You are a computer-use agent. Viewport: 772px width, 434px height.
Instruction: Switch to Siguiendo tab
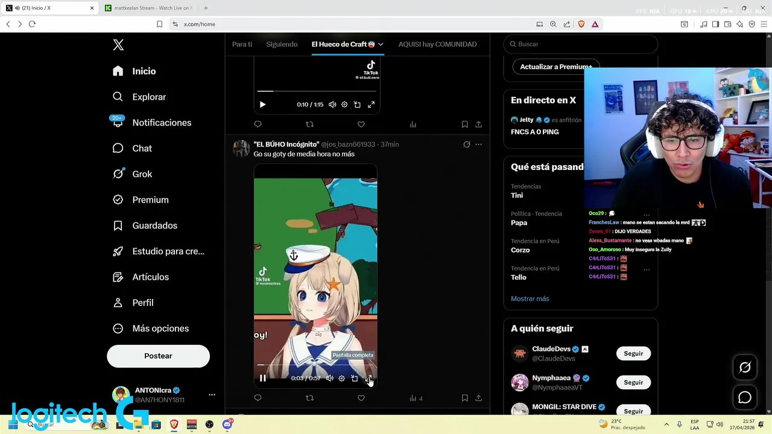(x=282, y=44)
